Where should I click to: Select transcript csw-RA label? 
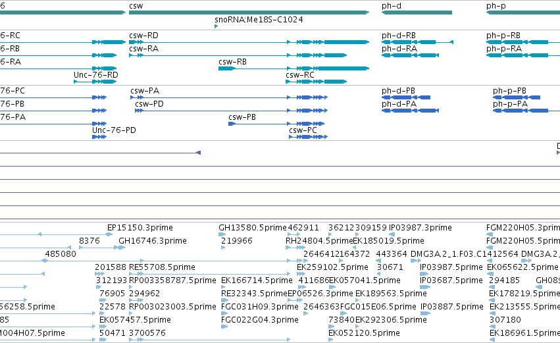pos(143,49)
